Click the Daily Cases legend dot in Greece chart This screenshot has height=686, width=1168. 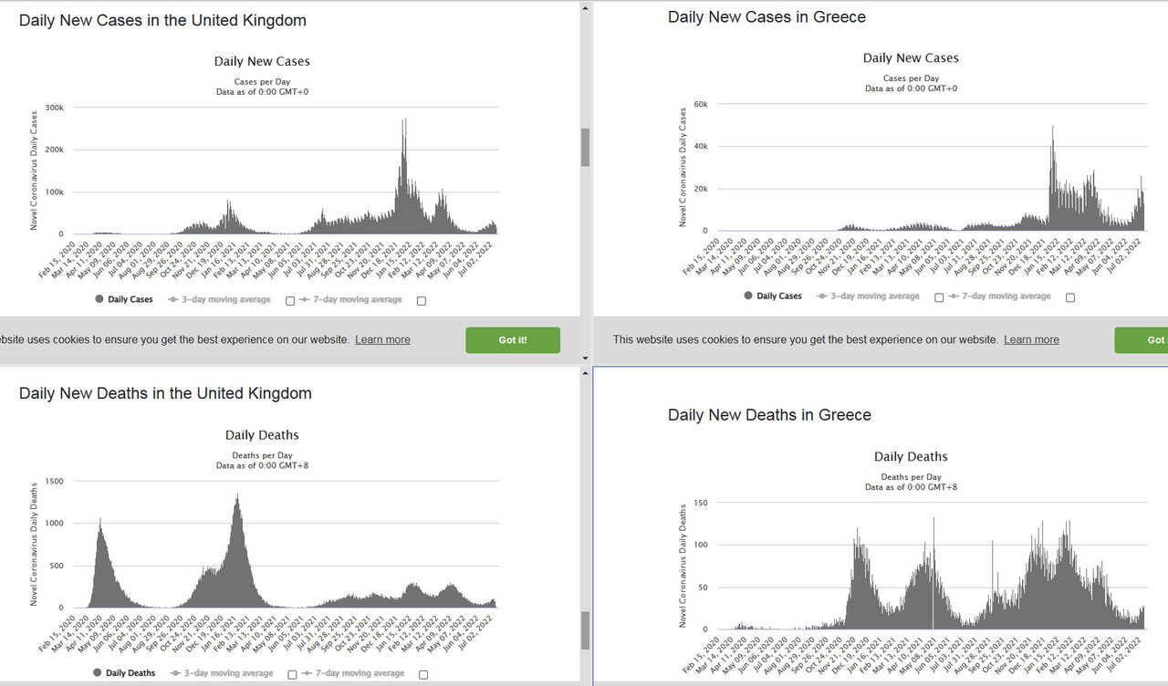[x=748, y=296]
